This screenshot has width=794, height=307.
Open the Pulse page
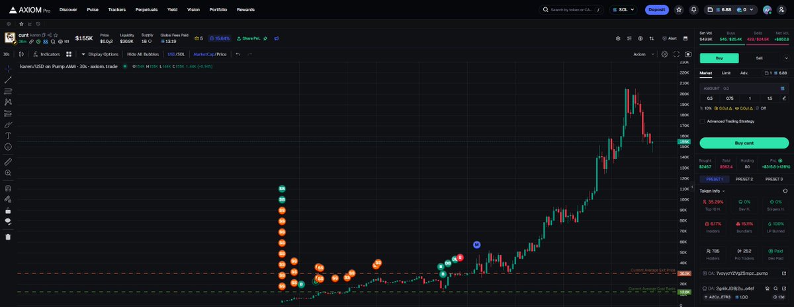point(93,10)
